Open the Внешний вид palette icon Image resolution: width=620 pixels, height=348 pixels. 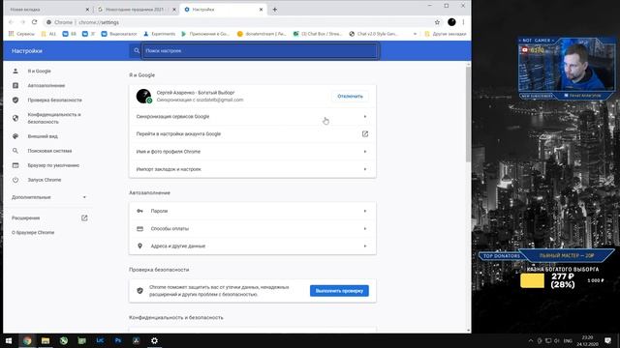pyautogui.click(x=15, y=136)
